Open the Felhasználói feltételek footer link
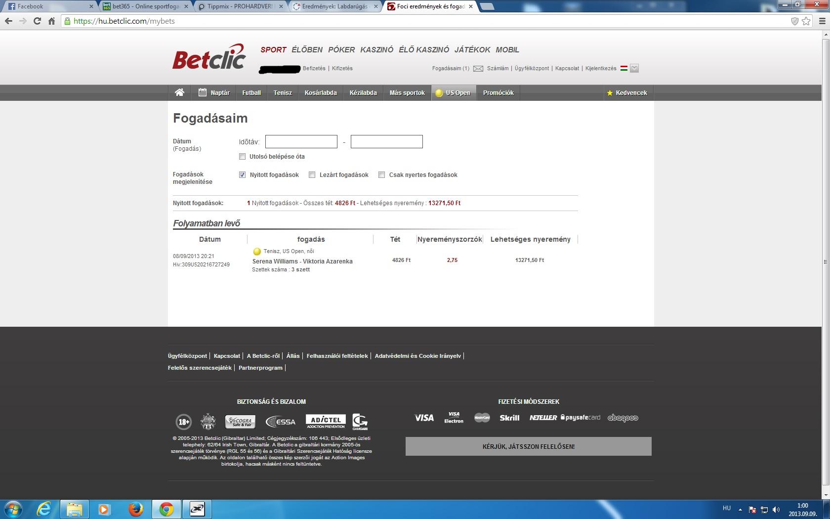The image size is (830, 519). 337,356
